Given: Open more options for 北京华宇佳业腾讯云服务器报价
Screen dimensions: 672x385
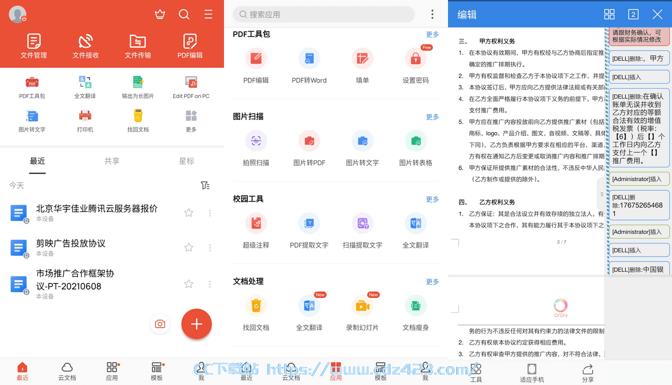Looking at the screenshot, I should tap(210, 212).
